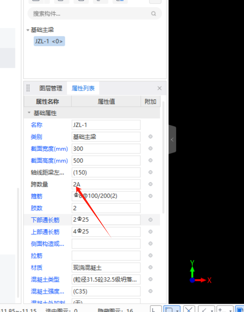Click the 拉筋 property label
The width and height of the screenshot is (244, 312).
(36, 256)
